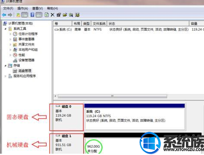The height and width of the screenshot is (155, 204).
Task: Open the 文件(F) menu
Action: 8,9
